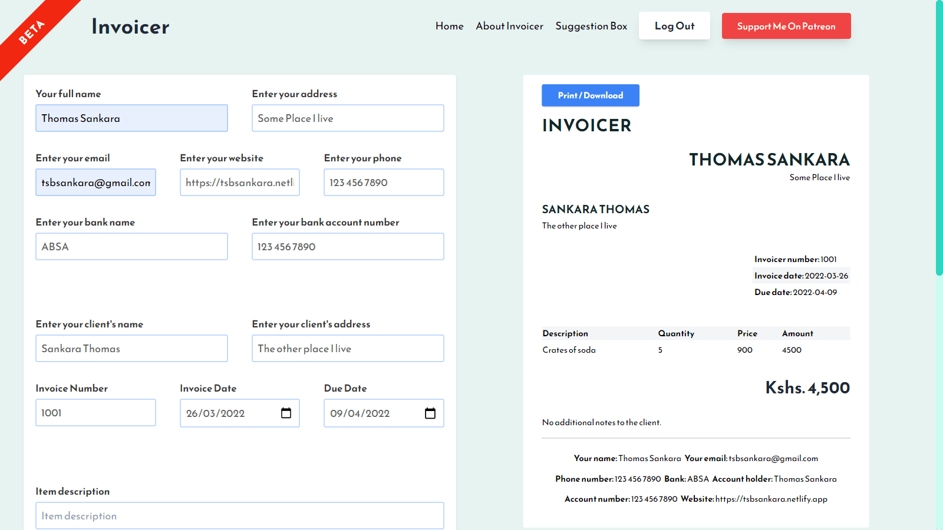Open the Suggestion Box

591,26
